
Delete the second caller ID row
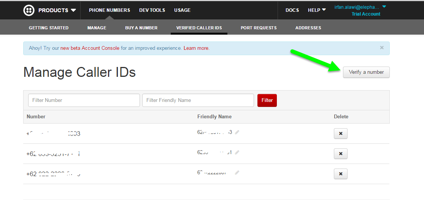[341, 154]
